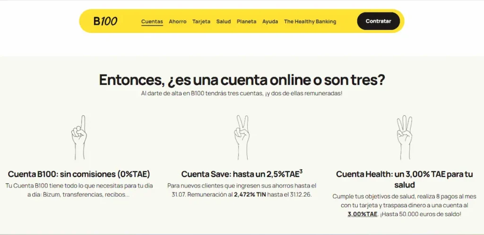
Task: Click the footnote 3 superscript
Action: pos(301,171)
